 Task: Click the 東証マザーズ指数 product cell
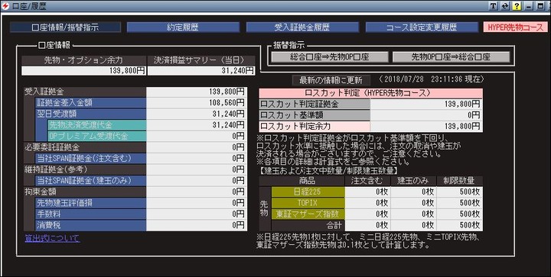pos(308,214)
